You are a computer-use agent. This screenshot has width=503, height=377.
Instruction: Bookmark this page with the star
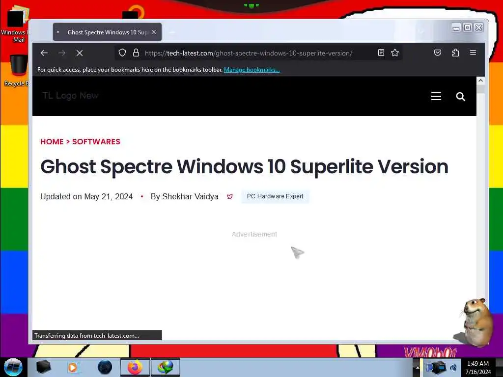pos(395,53)
